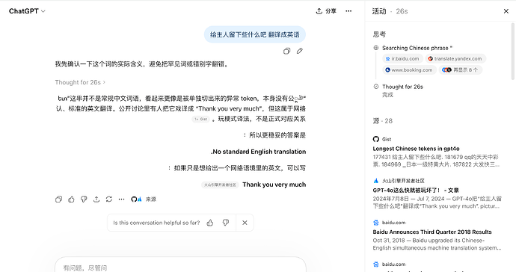
Task: Dismiss the 'Is this conversation helpful' prompt
Action: (x=245, y=223)
